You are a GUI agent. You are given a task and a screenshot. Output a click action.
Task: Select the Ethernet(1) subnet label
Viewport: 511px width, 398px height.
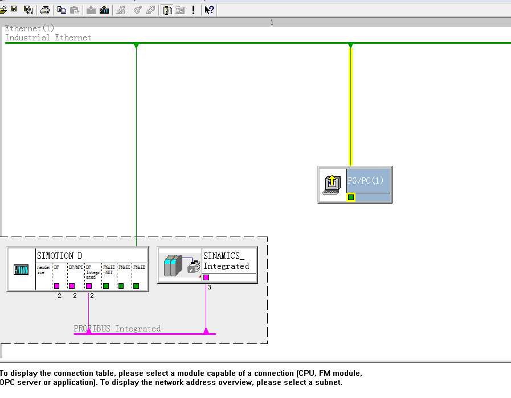(29, 28)
